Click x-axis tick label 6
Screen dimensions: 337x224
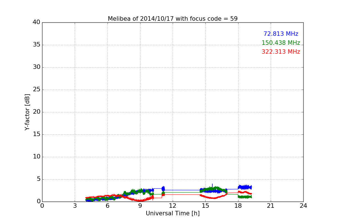[107, 206]
